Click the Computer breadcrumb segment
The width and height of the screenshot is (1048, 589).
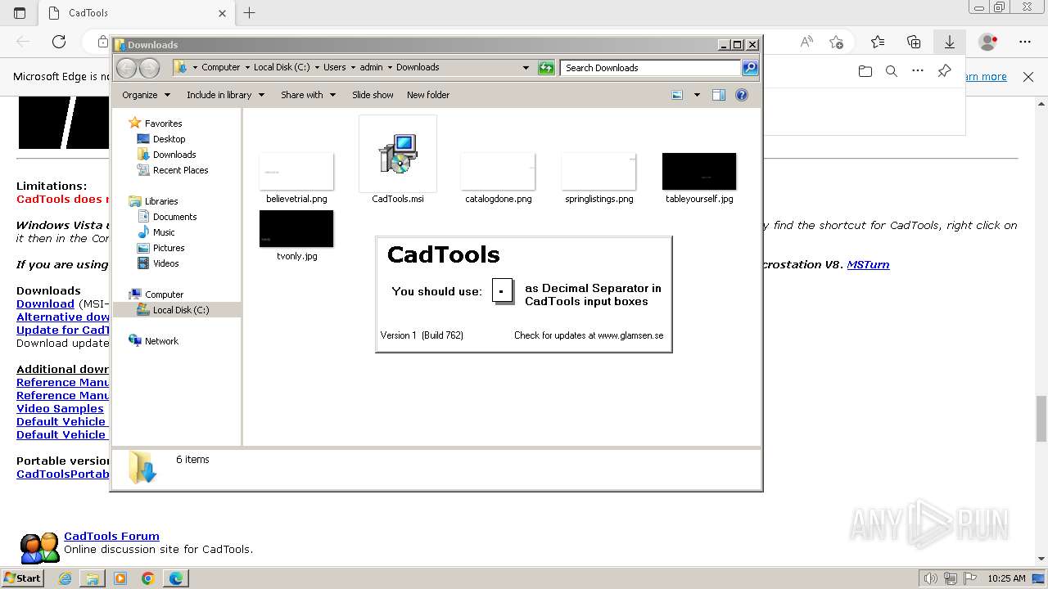(x=221, y=67)
